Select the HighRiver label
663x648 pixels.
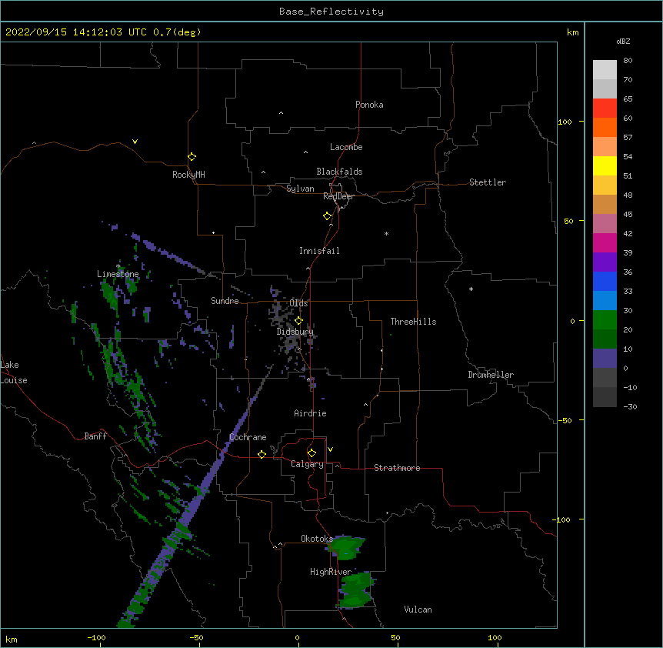331,572
